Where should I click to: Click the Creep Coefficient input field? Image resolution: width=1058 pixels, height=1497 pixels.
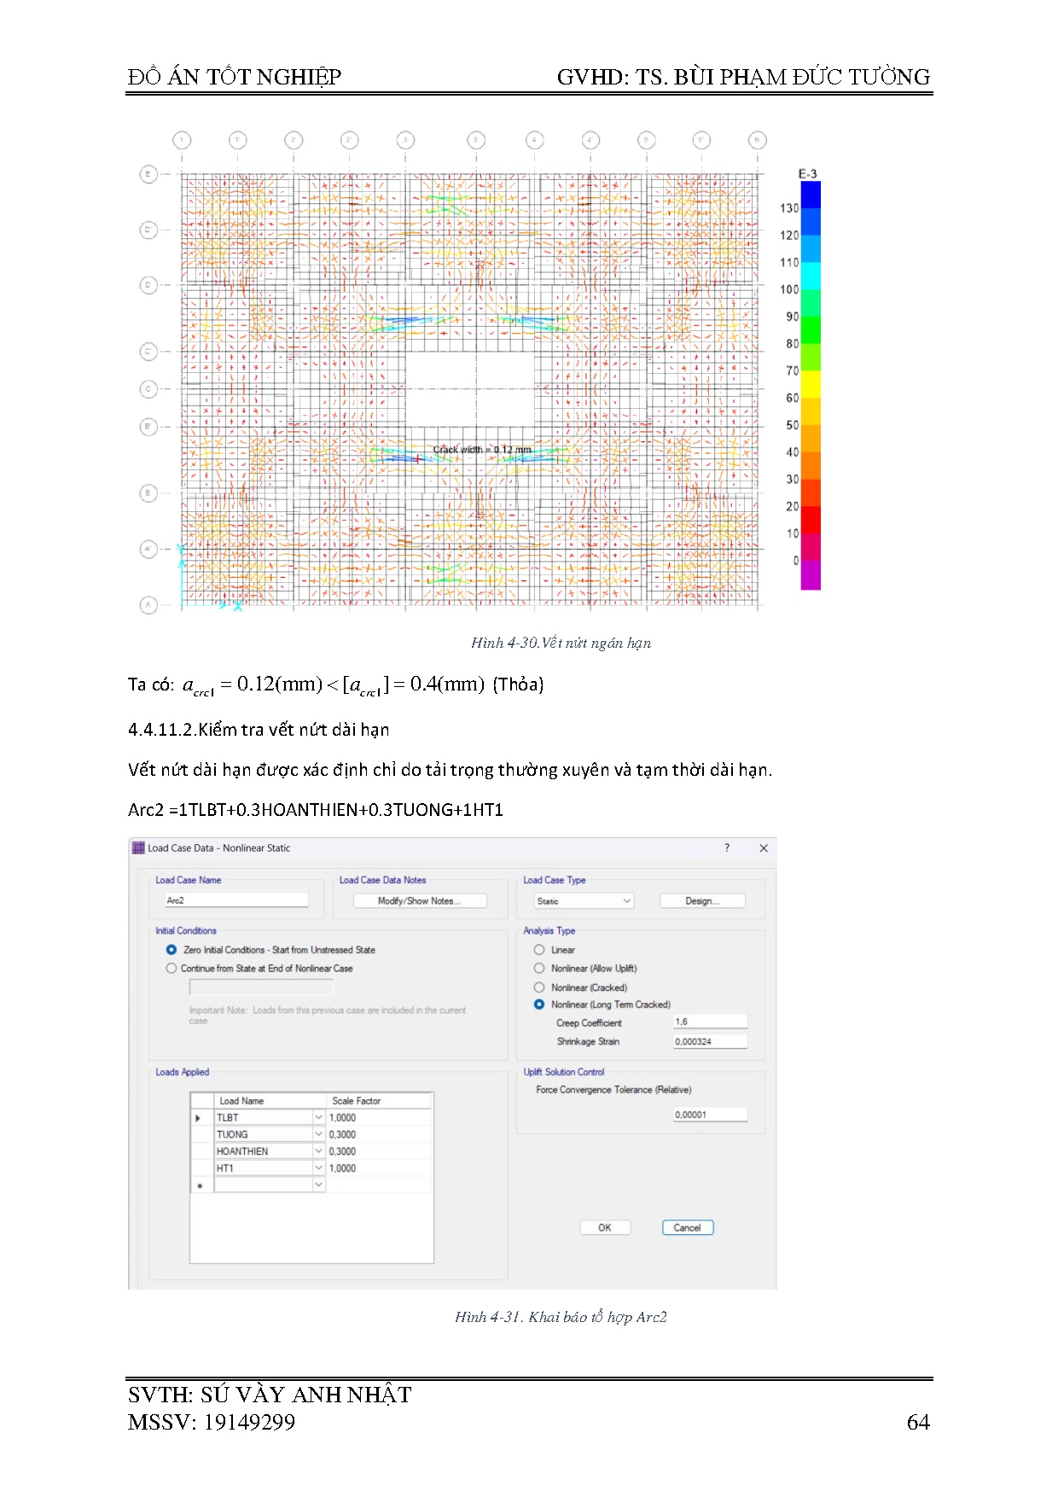(710, 1022)
